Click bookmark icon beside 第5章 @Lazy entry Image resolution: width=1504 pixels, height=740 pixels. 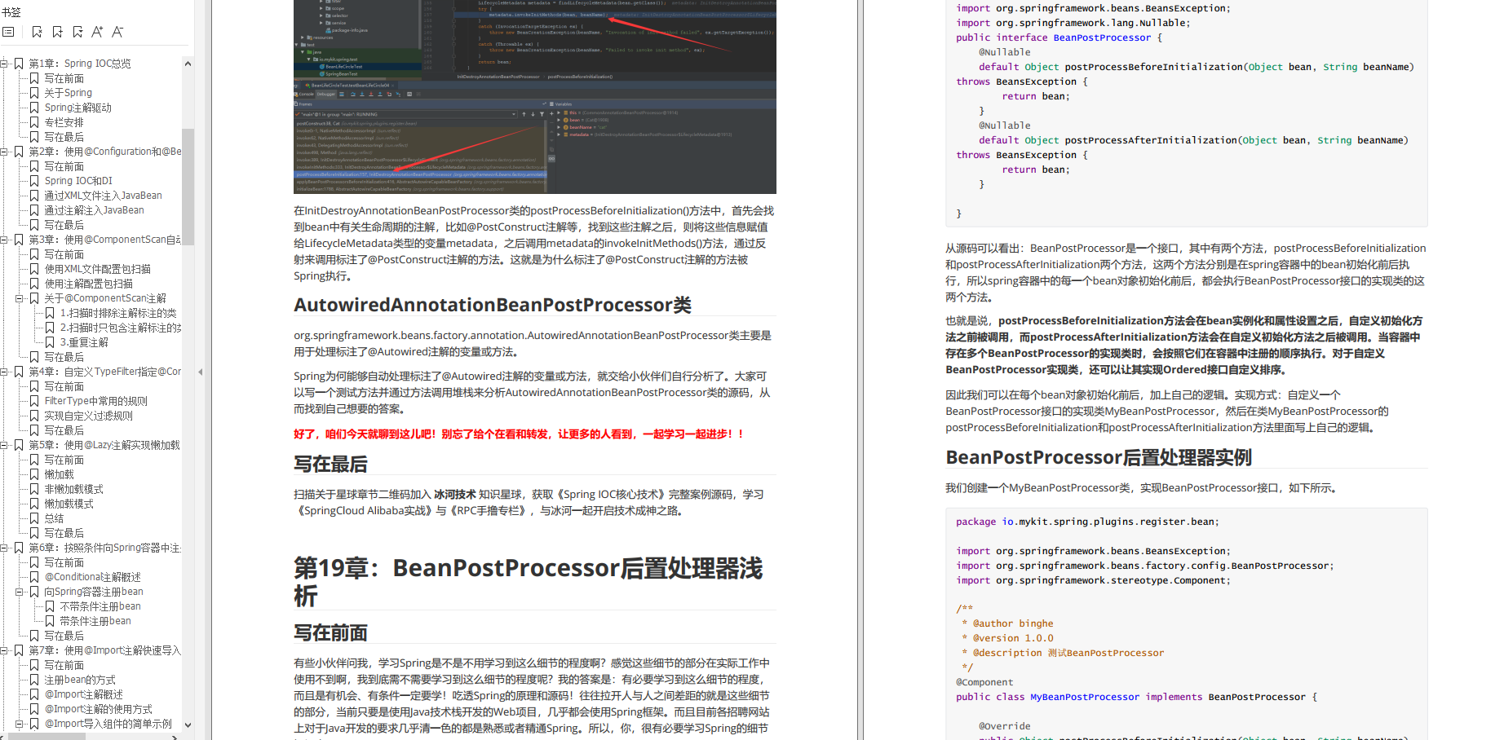pos(19,445)
